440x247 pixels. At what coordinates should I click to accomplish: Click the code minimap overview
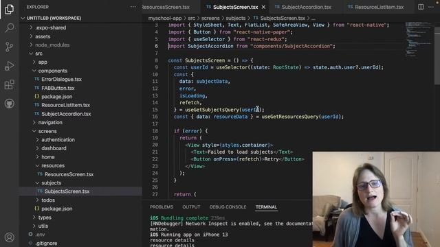pyautogui.click(x=419, y=39)
